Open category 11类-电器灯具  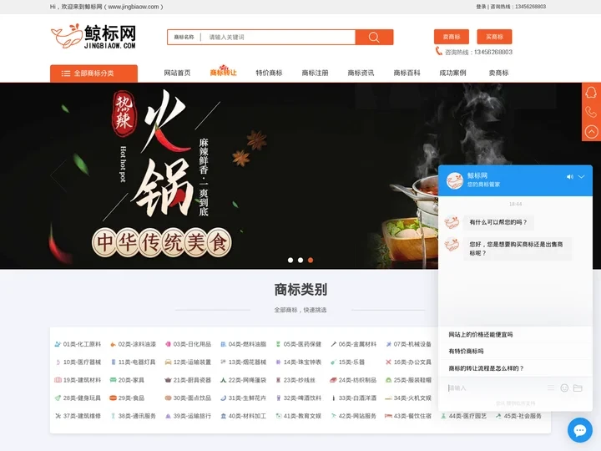(133, 362)
